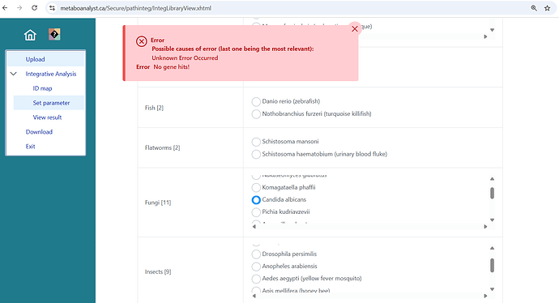Click down arrow of Fungi list scrollbar
The height and width of the screenshot is (303, 559).
coord(492,220)
